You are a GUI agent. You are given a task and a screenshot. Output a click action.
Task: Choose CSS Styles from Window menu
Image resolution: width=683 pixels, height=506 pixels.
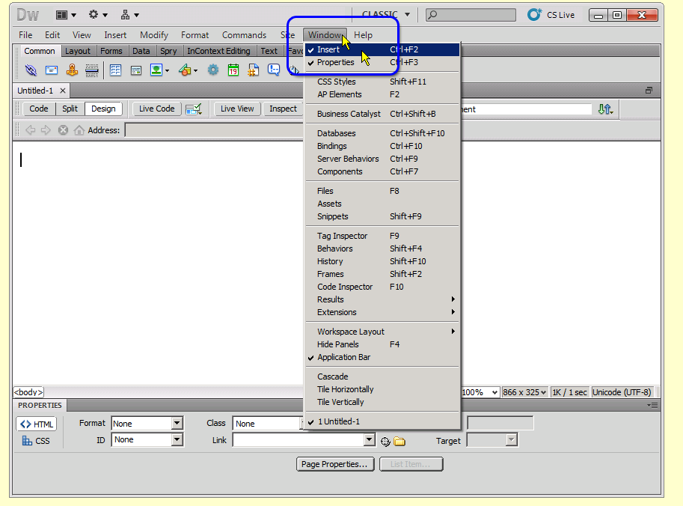tap(382, 82)
